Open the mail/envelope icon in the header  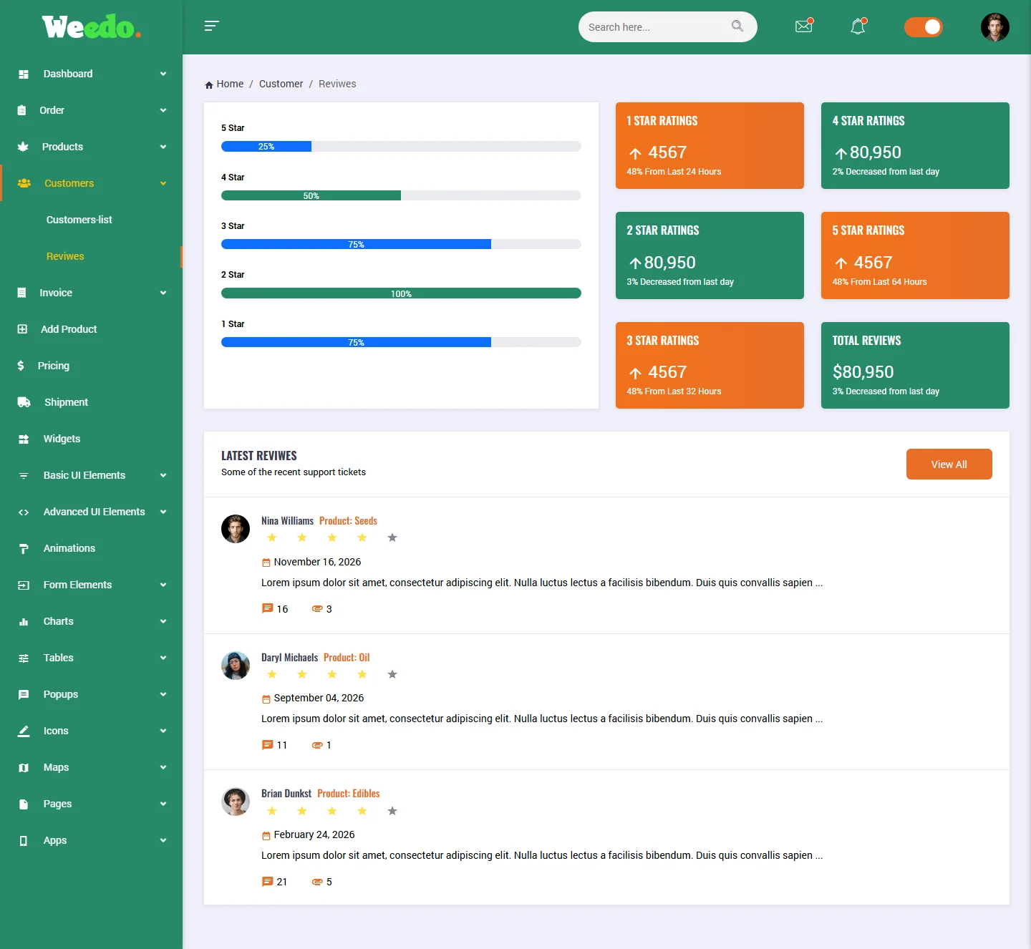pyautogui.click(x=803, y=26)
